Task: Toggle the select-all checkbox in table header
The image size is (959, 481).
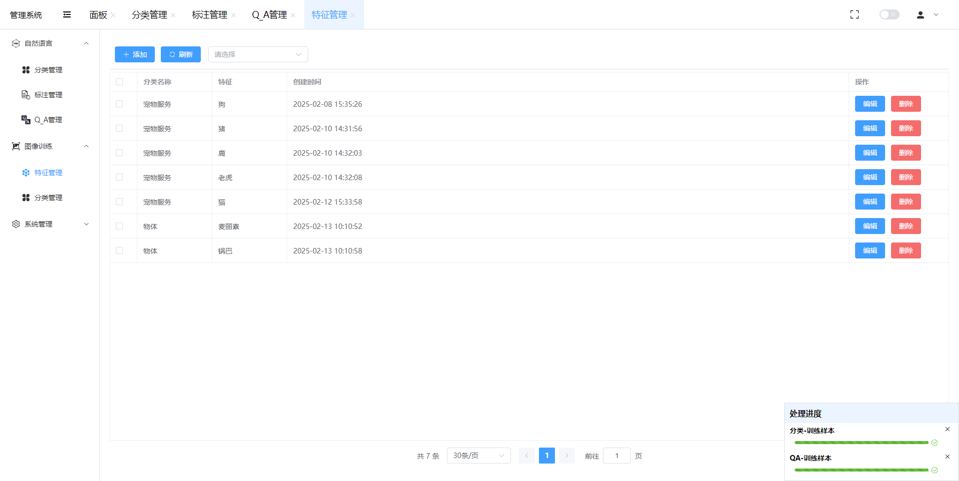Action: point(119,82)
